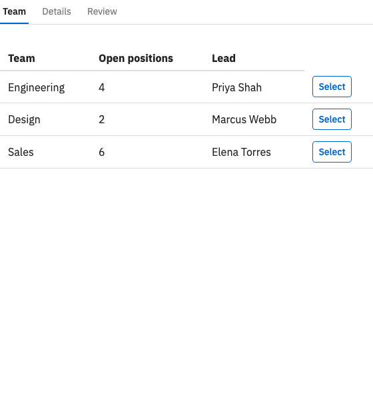
Task: Click Sales' open positions count 6
Action: pos(102,153)
